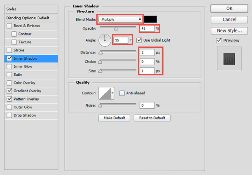Enable the Satin checkbox
252x175 pixels.
[9, 75]
